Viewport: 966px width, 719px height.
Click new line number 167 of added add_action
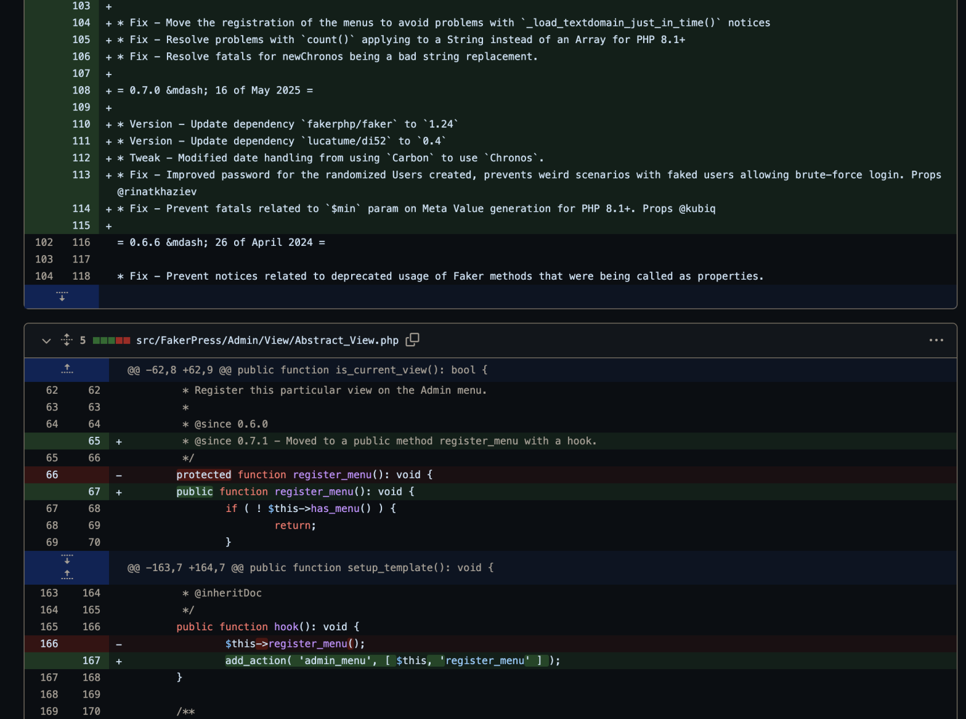[x=91, y=660]
